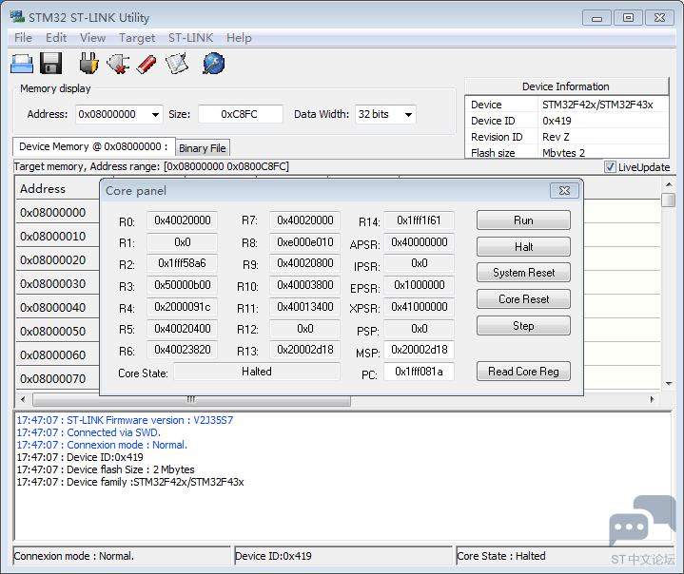684x574 pixels.
Task: Click the horizontal scrollbar thumb
Action: (x=191, y=399)
